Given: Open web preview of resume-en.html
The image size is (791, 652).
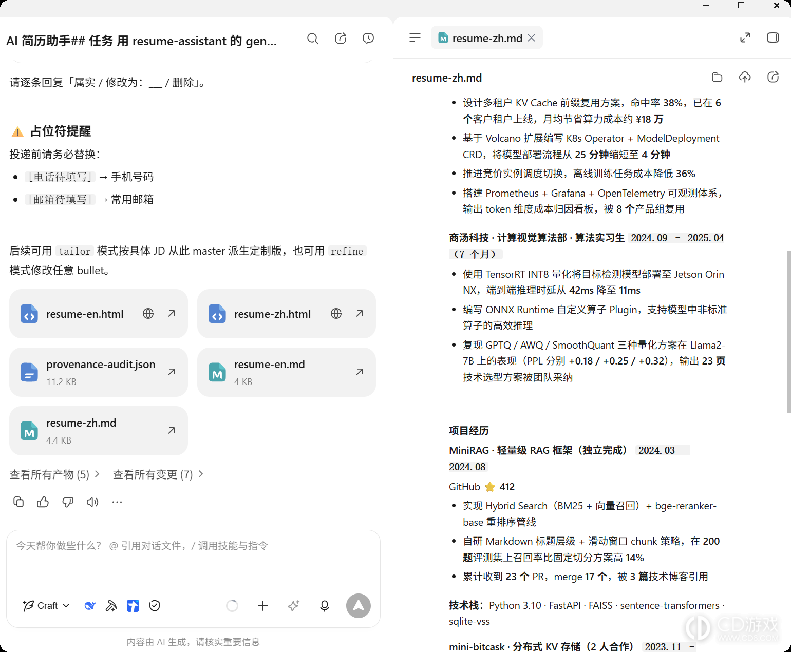Looking at the screenshot, I should point(148,314).
